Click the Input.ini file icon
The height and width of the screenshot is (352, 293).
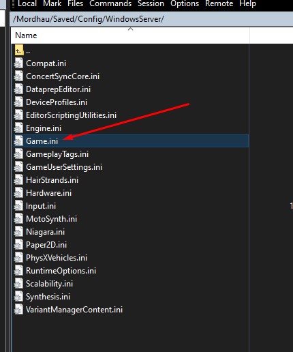(18, 206)
